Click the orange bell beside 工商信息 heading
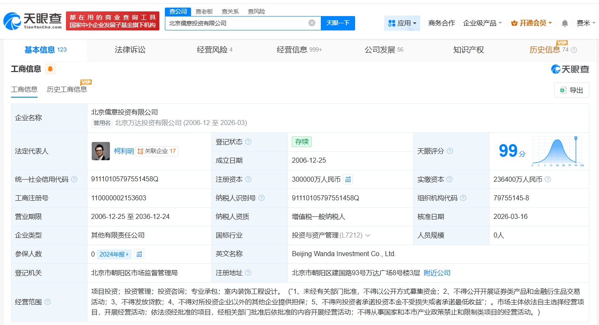This screenshot has width=599, height=325. tap(50, 69)
